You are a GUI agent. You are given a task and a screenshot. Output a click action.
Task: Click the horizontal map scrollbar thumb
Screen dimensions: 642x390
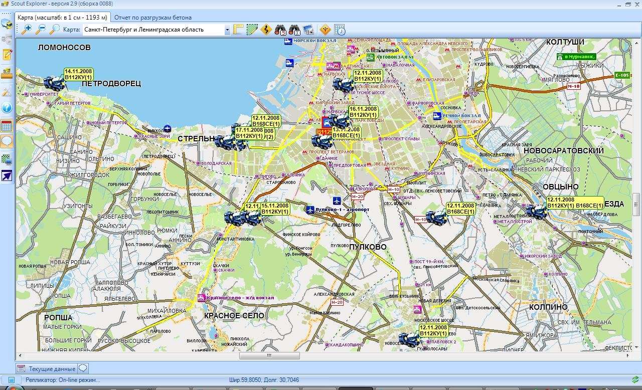[x=269, y=355]
